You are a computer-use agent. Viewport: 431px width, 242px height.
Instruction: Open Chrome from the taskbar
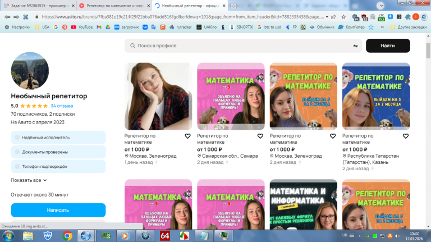[67, 236]
